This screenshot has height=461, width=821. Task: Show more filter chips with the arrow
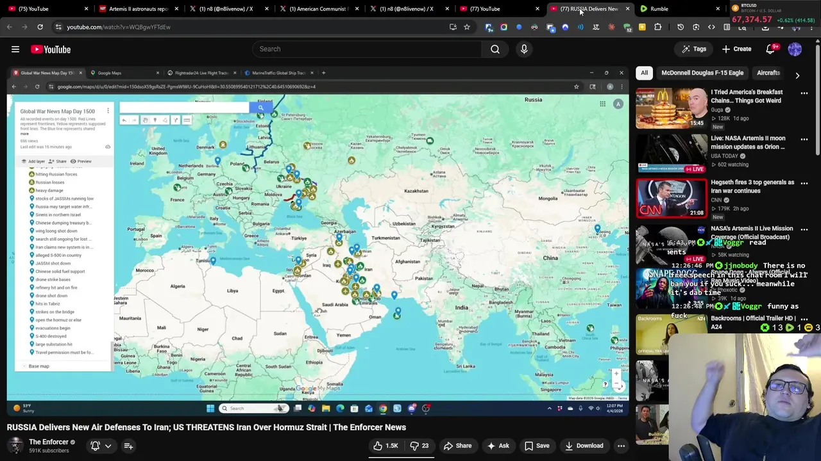[797, 75]
